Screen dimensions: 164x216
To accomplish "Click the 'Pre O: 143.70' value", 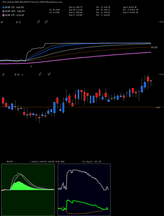I will (x=103, y=7).
